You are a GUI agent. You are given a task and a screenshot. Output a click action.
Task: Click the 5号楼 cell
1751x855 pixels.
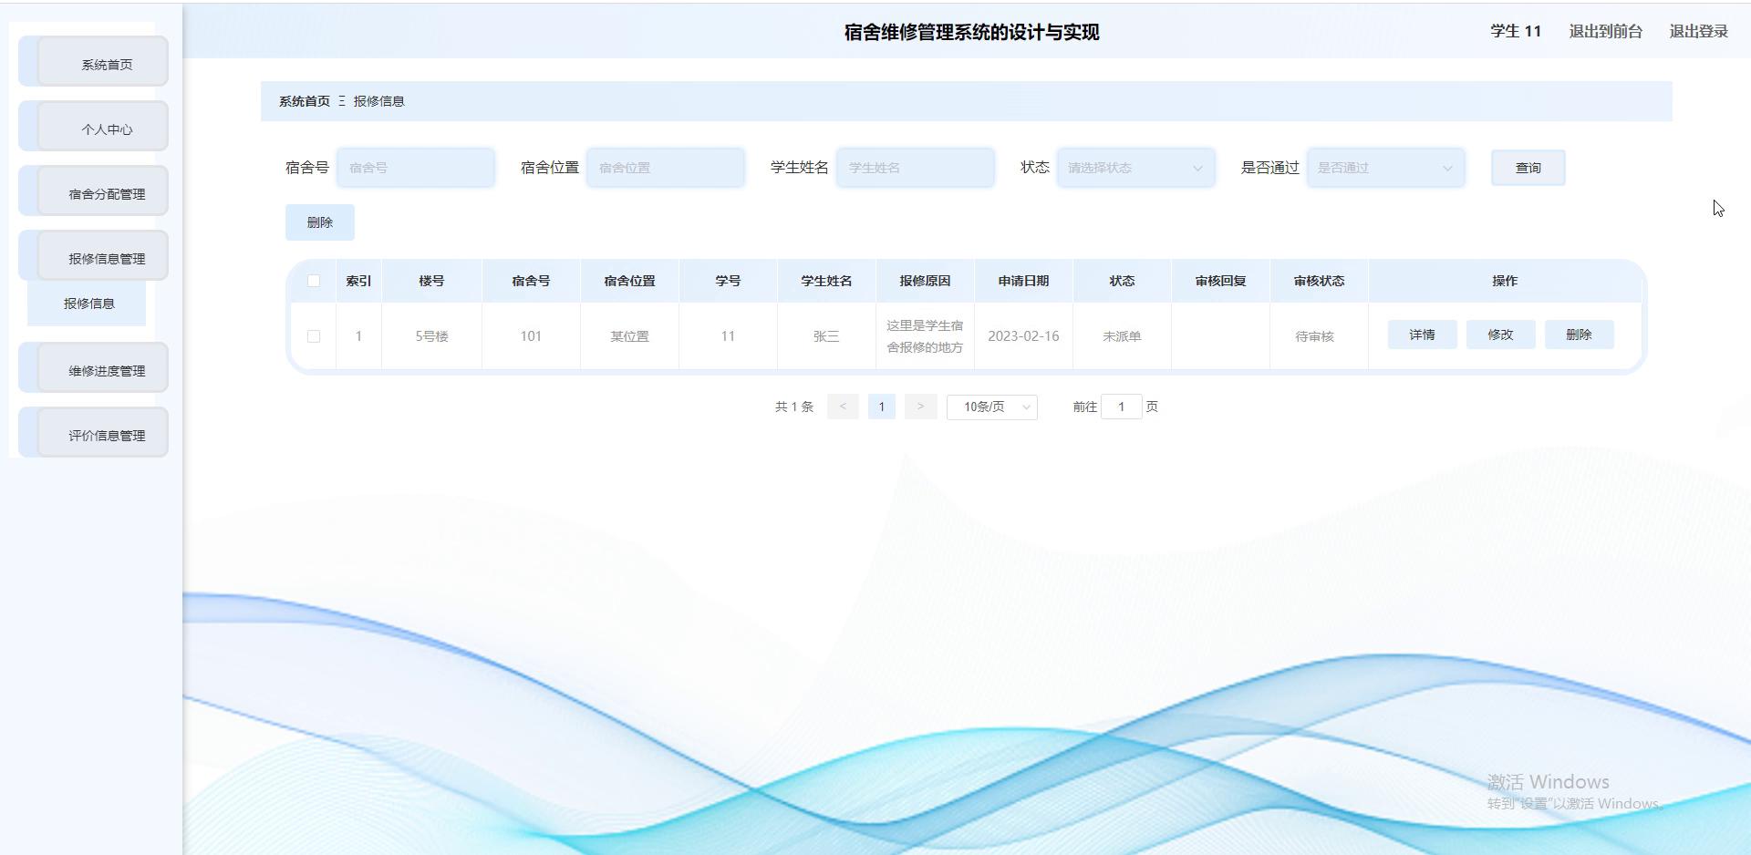(x=432, y=336)
